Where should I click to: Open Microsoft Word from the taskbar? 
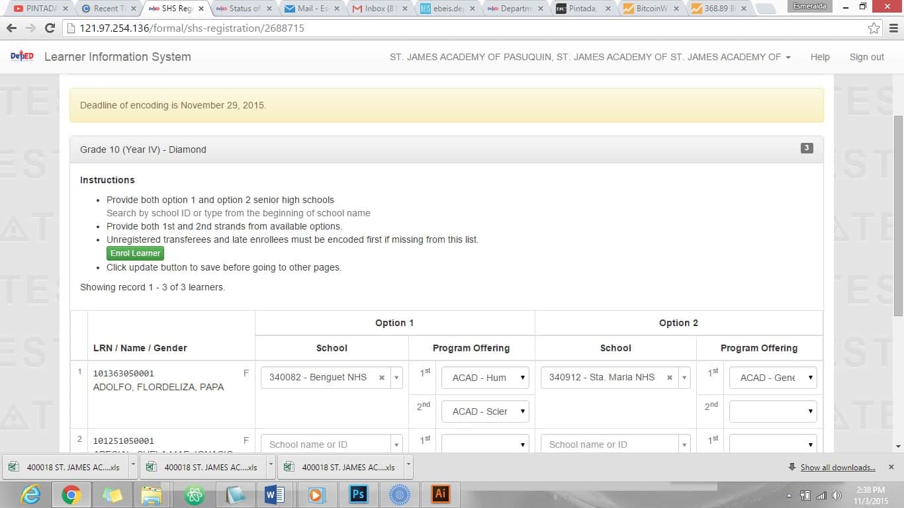[275, 494]
